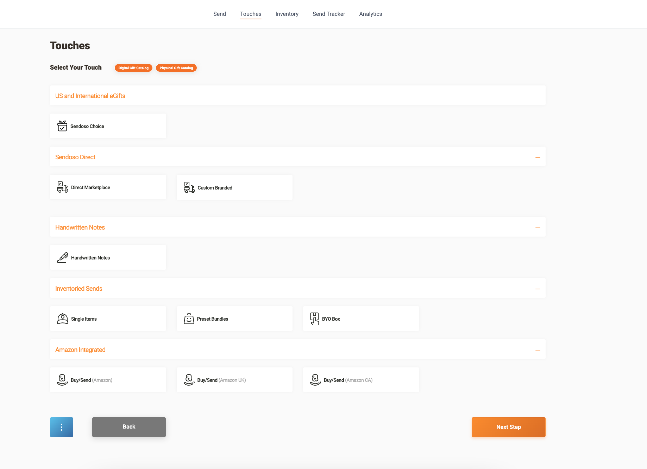Collapse the Handwritten Notes section
This screenshot has width=647, height=469.
tap(538, 227)
